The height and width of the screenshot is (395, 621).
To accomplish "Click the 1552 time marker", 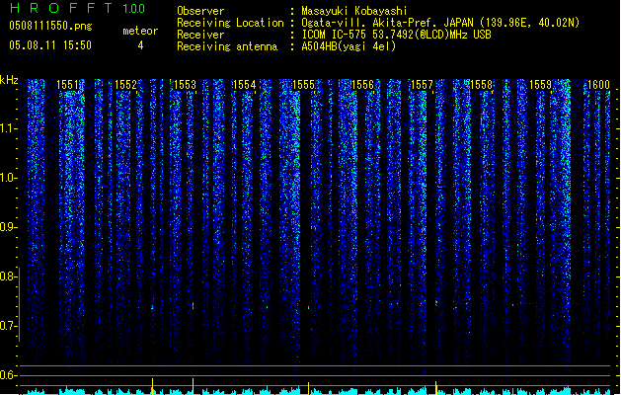I will point(126,85).
